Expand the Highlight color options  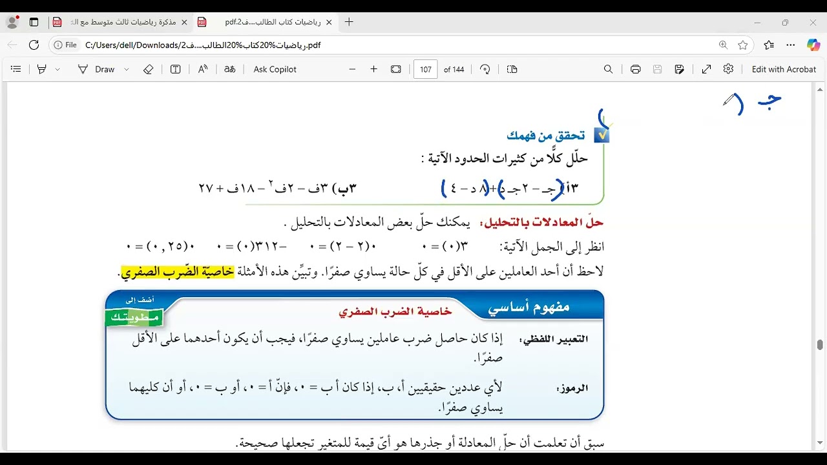pyautogui.click(x=58, y=69)
